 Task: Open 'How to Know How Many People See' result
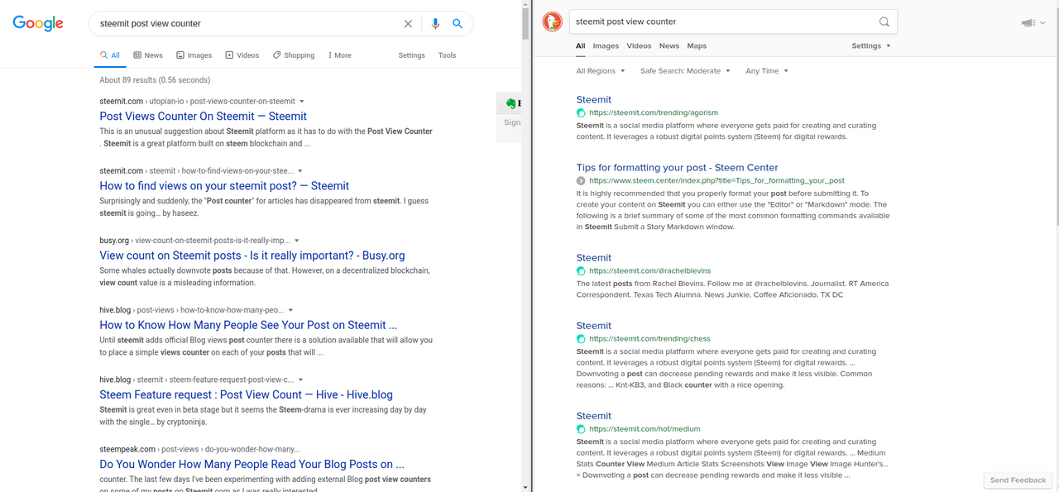(248, 325)
